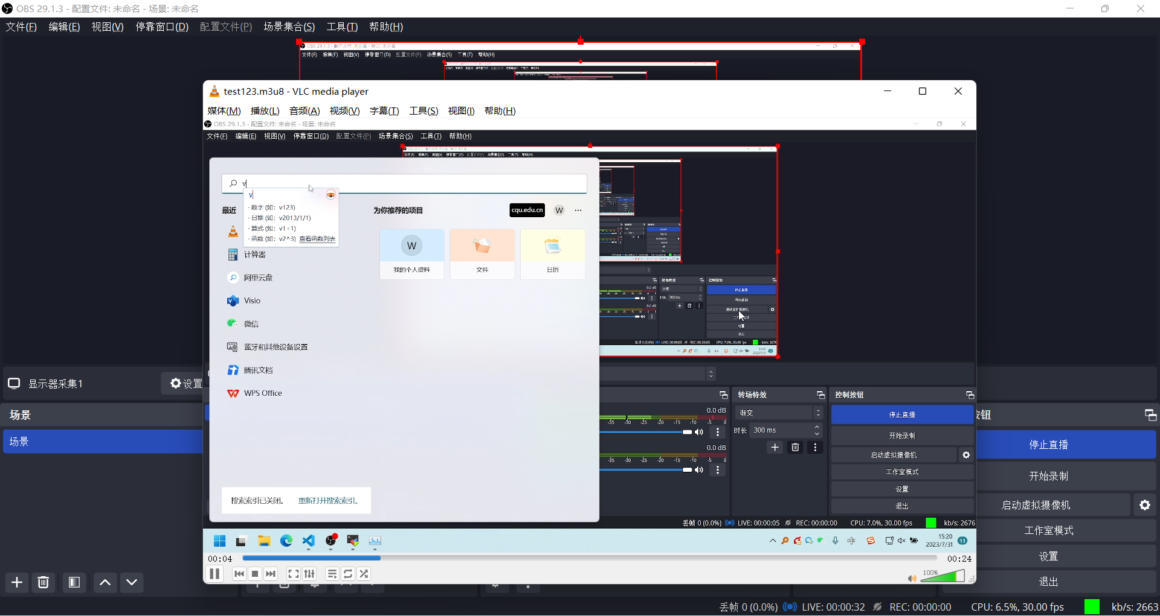Image resolution: width=1160 pixels, height=616 pixels.
Task: Select 显示器采集1 source label in OBS
Action: click(x=55, y=384)
